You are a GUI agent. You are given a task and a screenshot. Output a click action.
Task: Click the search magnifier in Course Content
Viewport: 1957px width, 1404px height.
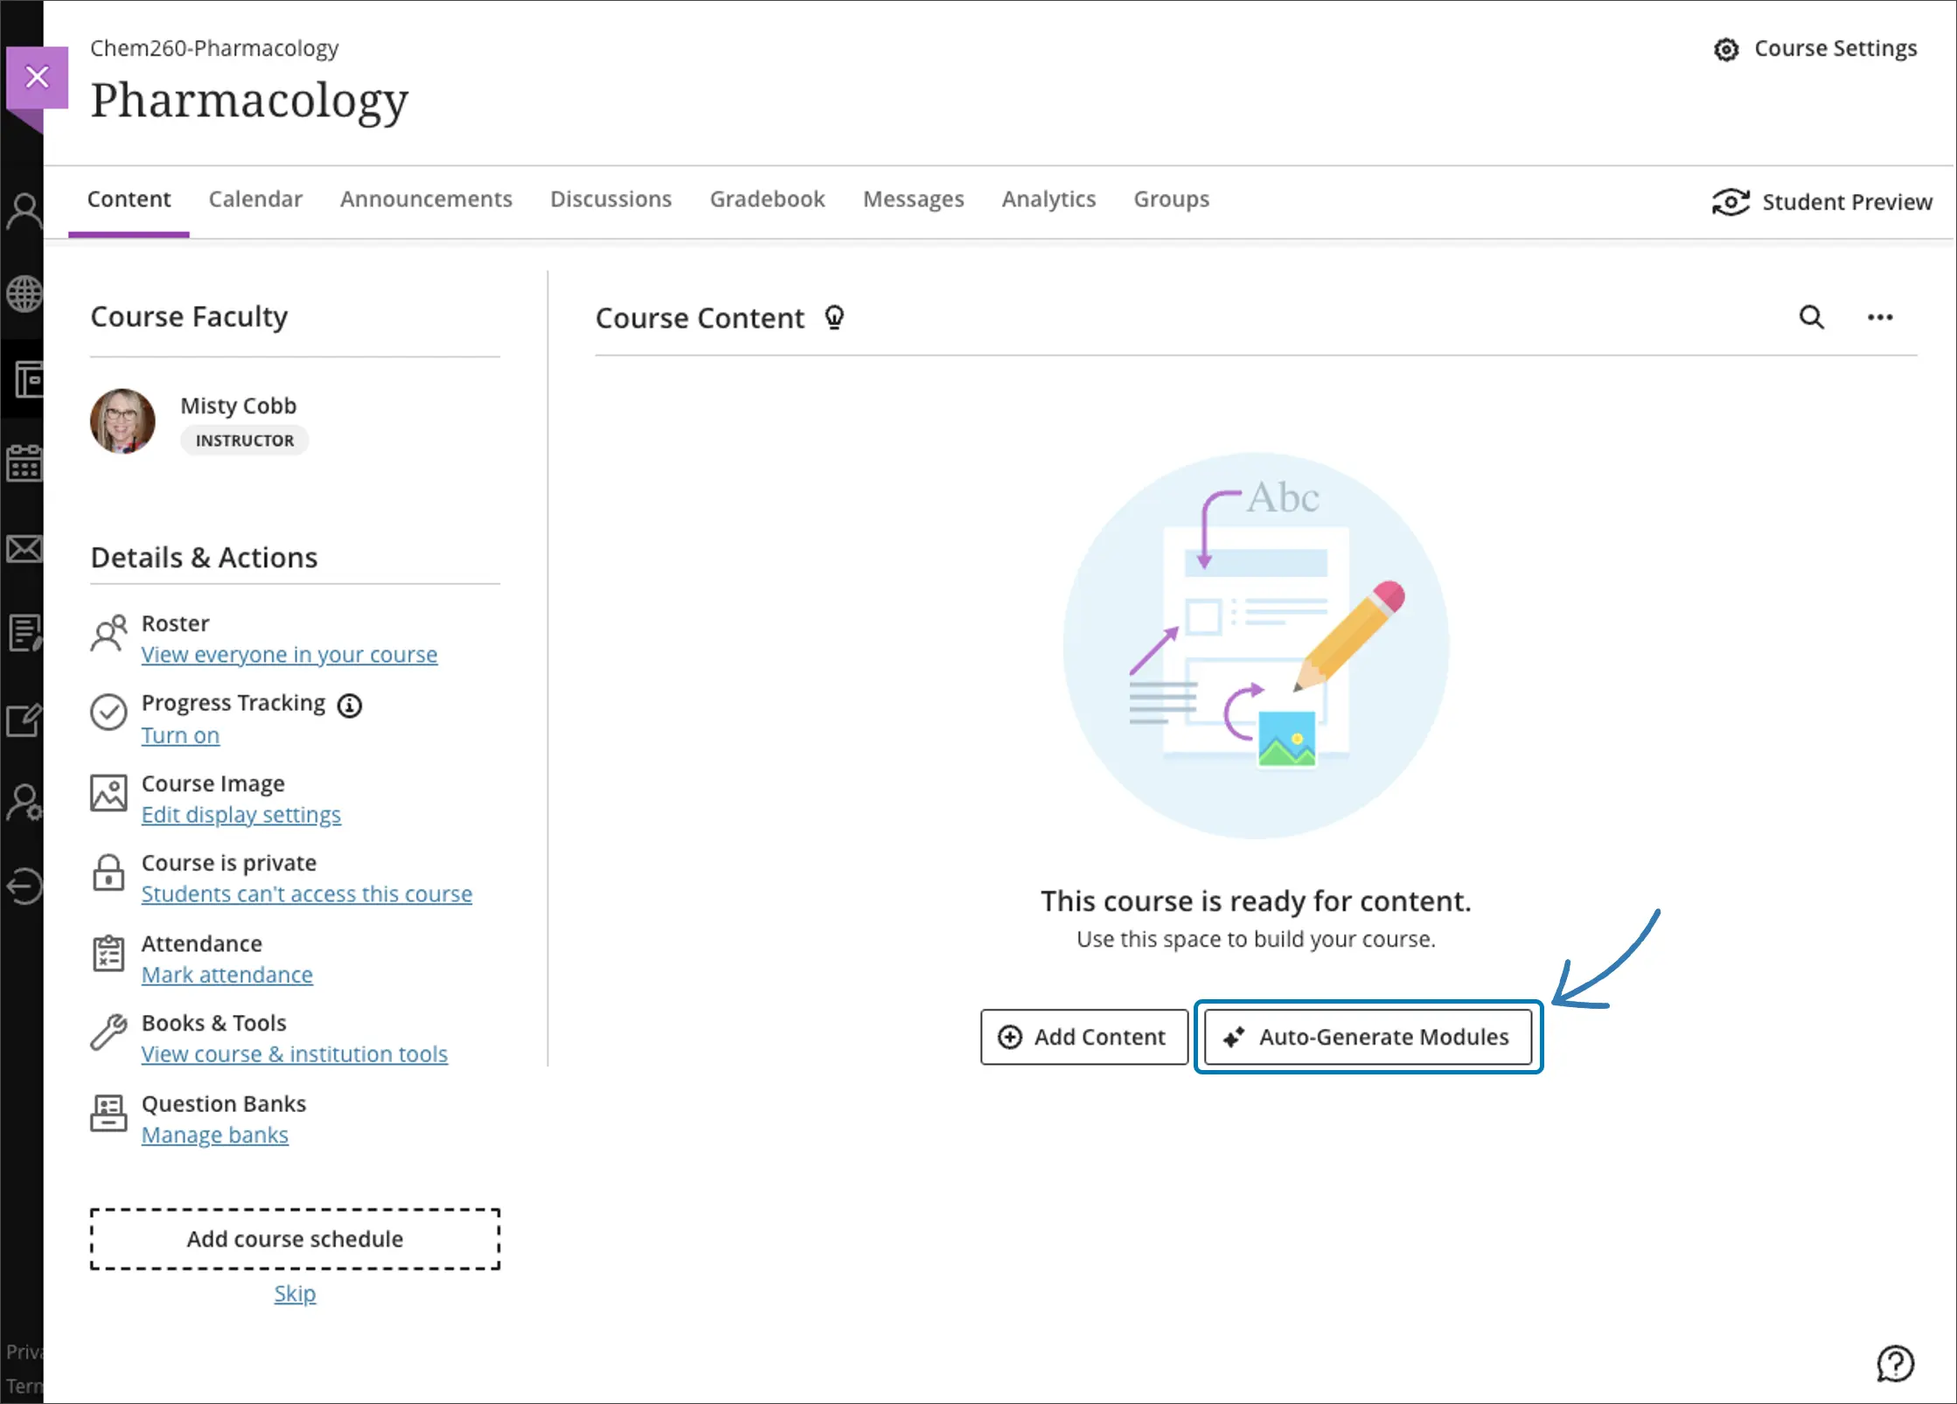point(1811,317)
